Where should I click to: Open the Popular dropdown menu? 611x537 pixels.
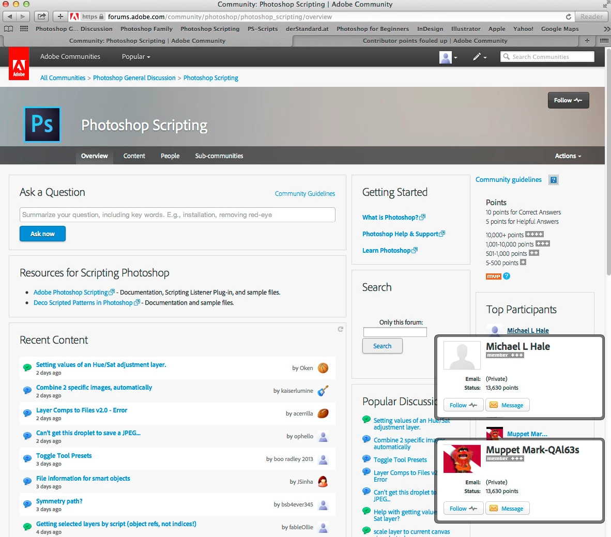pos(135,56)
